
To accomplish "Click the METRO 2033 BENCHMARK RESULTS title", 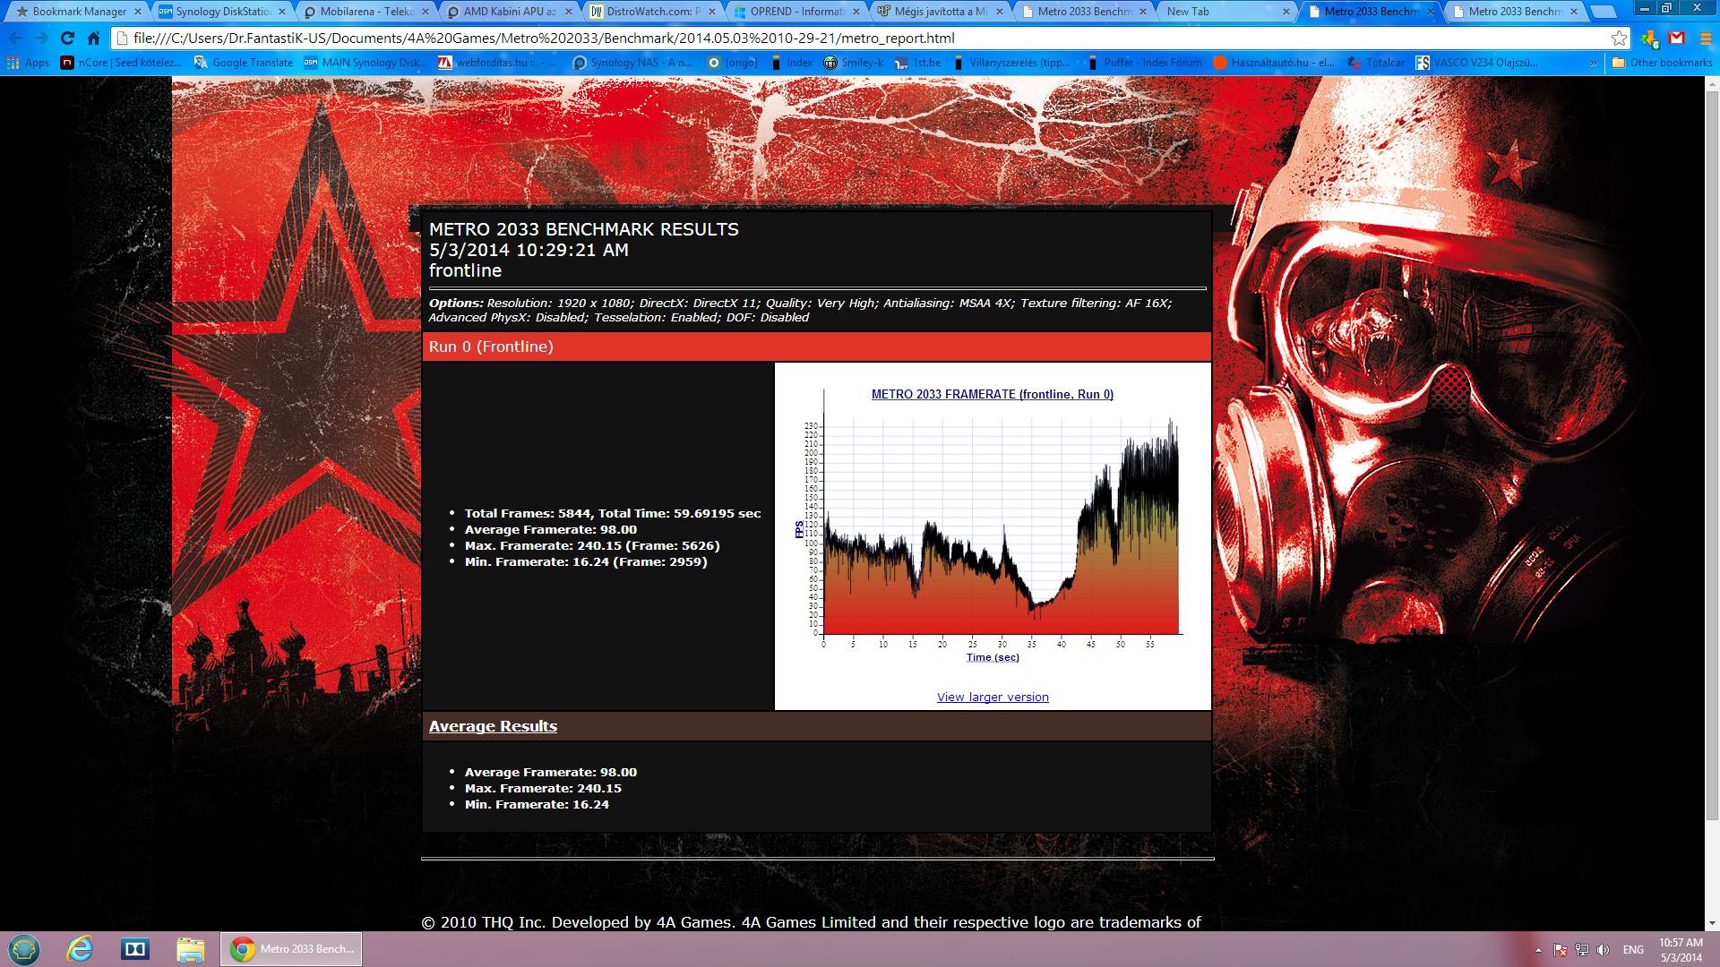I will (584, 229).
